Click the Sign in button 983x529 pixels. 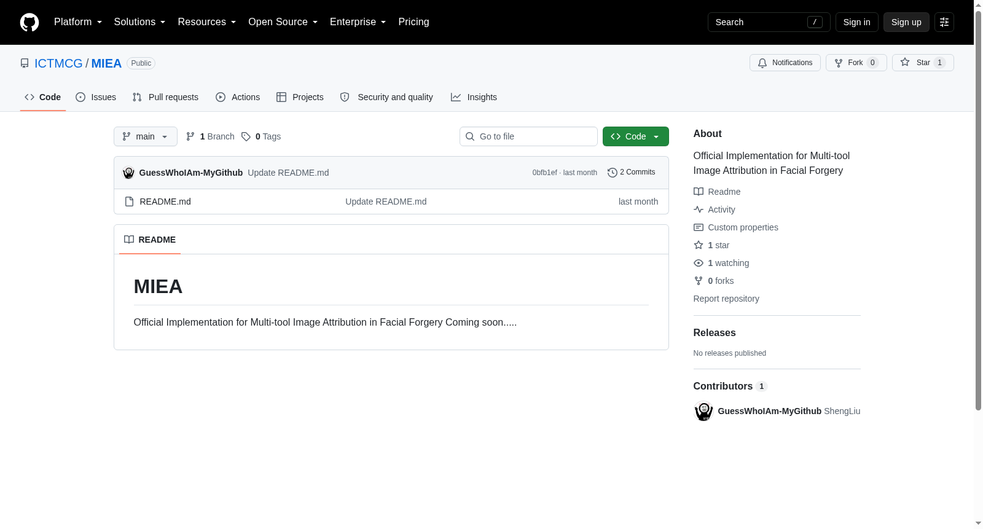click(857, 22)
